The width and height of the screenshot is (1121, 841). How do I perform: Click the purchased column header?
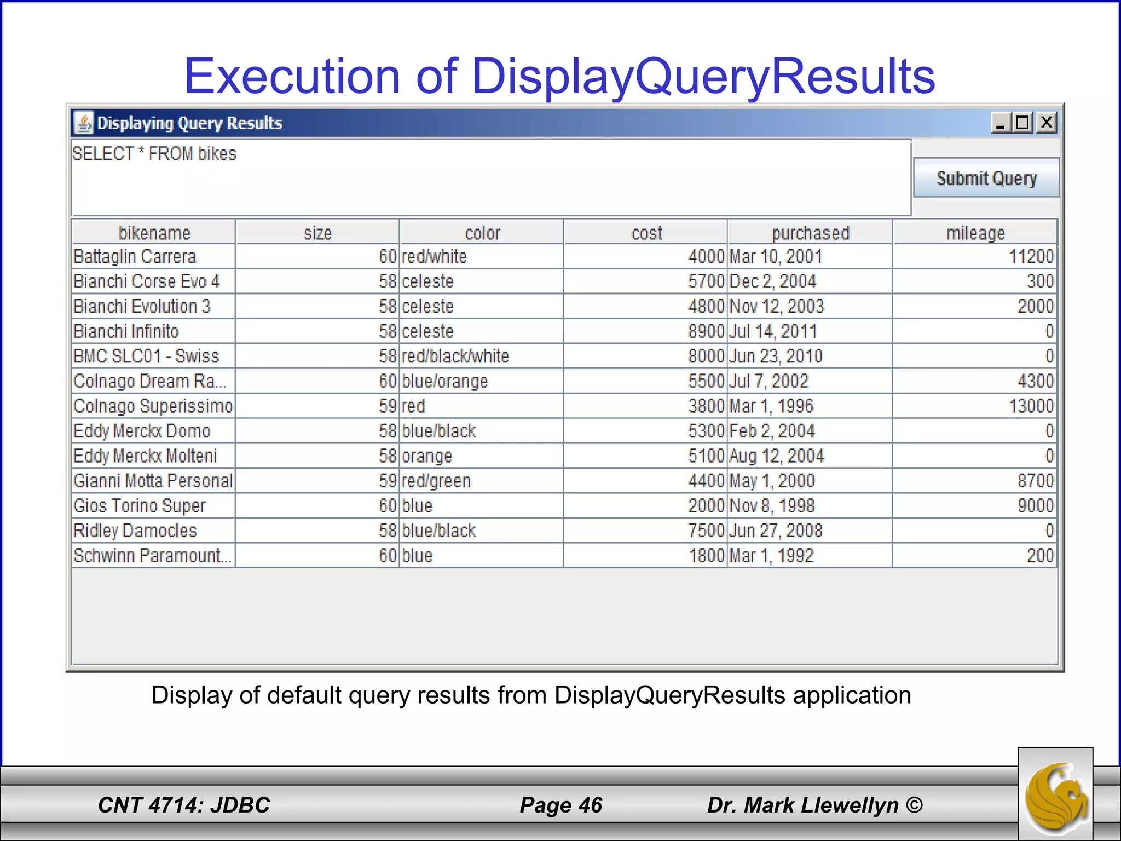810,232
